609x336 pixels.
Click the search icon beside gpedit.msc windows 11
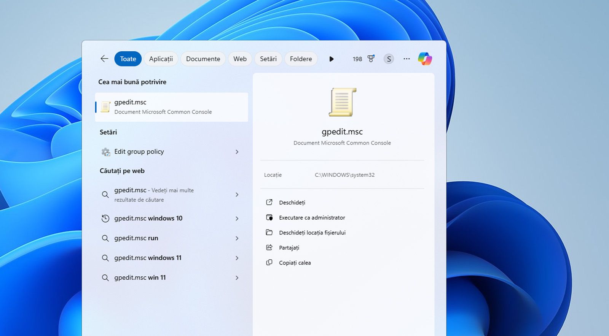[x=105, y=258]
